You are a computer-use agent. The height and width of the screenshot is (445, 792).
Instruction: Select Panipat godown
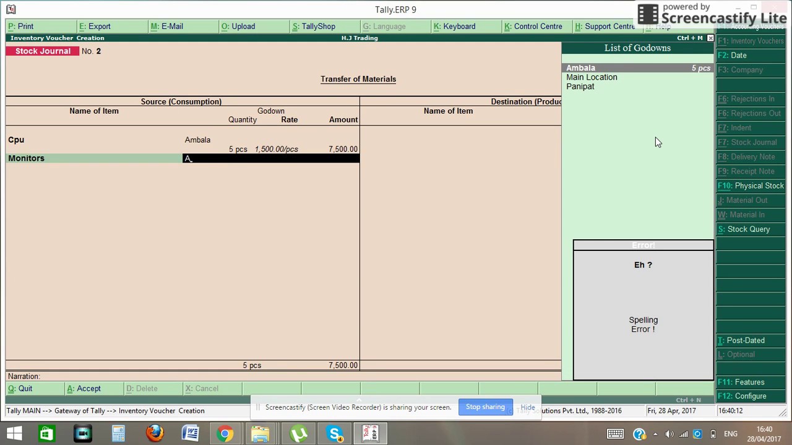coord(580,87)
